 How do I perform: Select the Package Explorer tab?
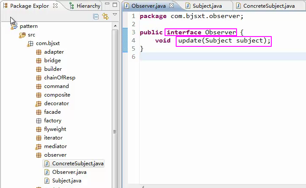[30, 6]
